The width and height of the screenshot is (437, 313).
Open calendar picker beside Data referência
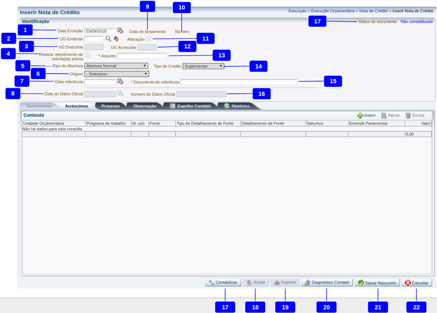tap(120, 82)
